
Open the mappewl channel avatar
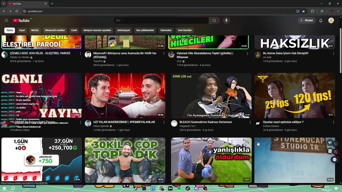[x=174, y=123]
